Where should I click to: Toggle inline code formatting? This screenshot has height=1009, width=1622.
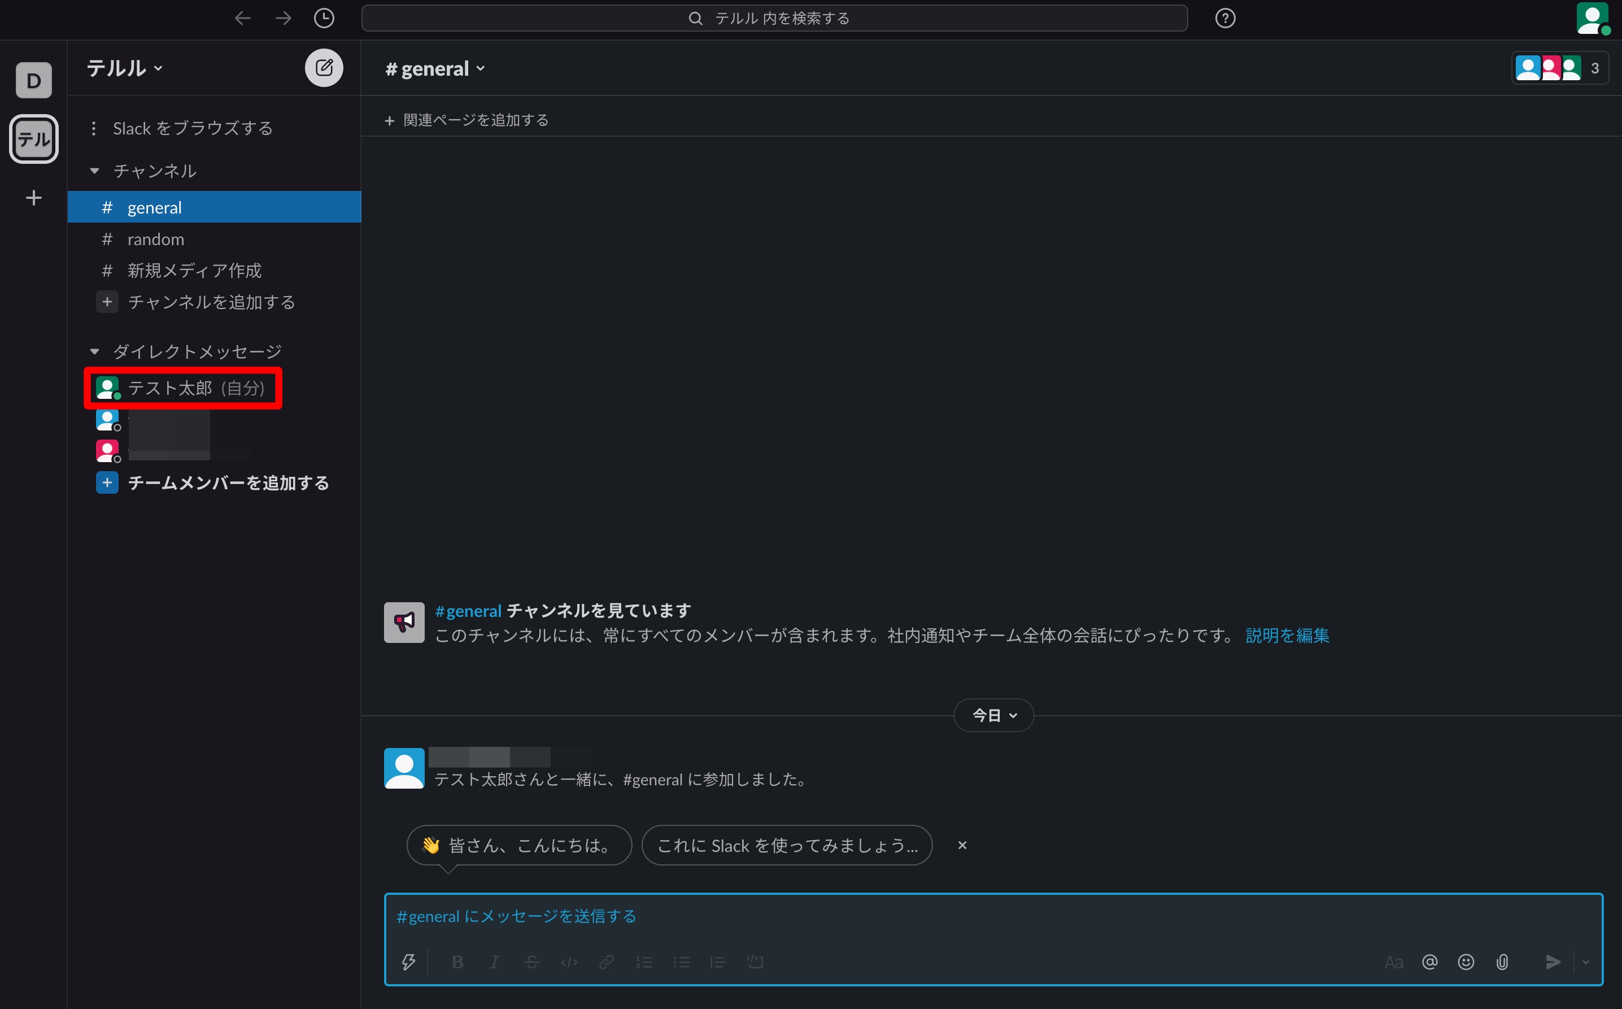(569, 962)
